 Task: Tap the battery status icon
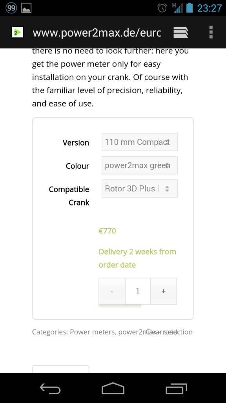point(189,8)
